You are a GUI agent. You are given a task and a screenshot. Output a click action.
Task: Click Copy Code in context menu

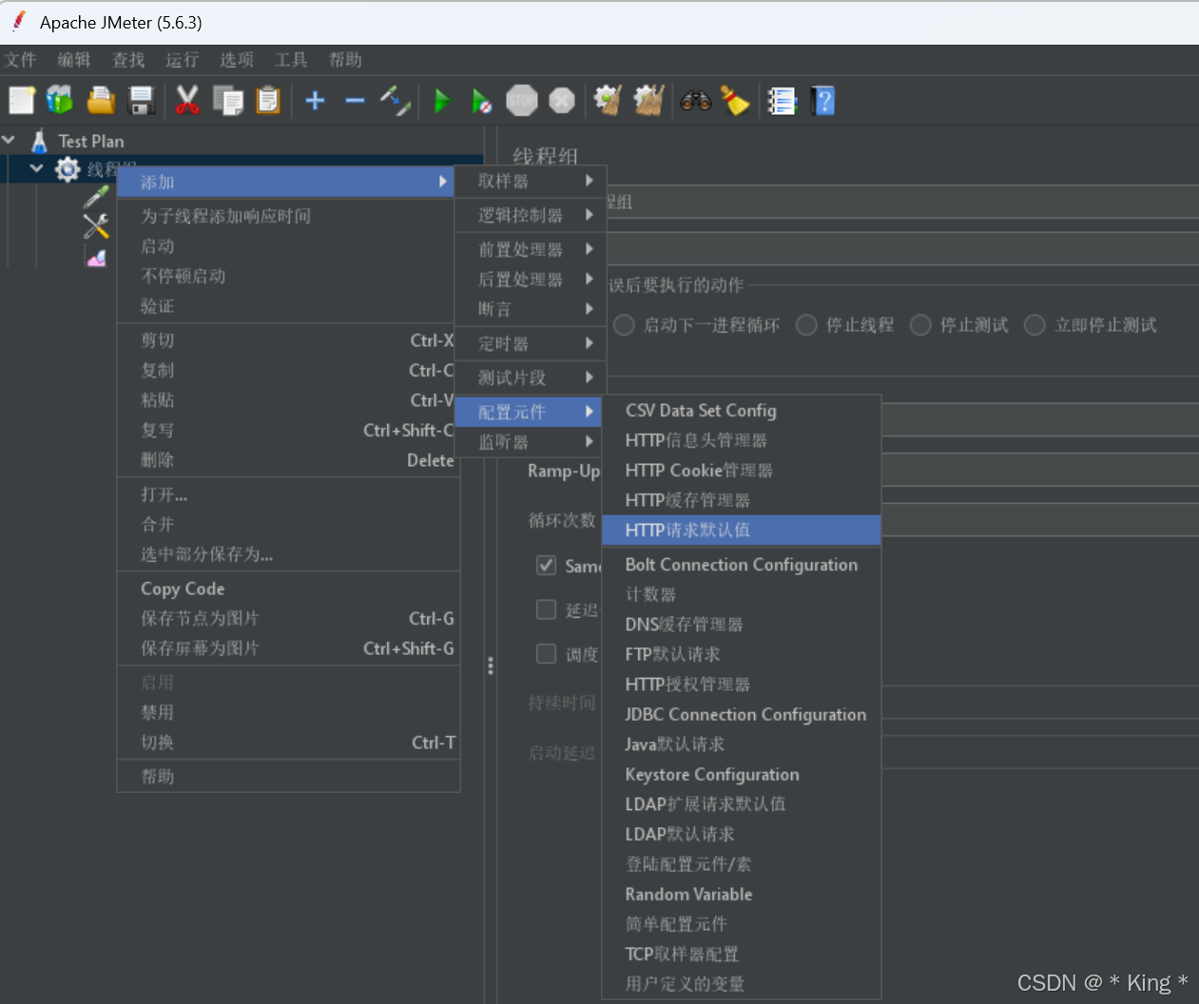click(x=288, y=589)
